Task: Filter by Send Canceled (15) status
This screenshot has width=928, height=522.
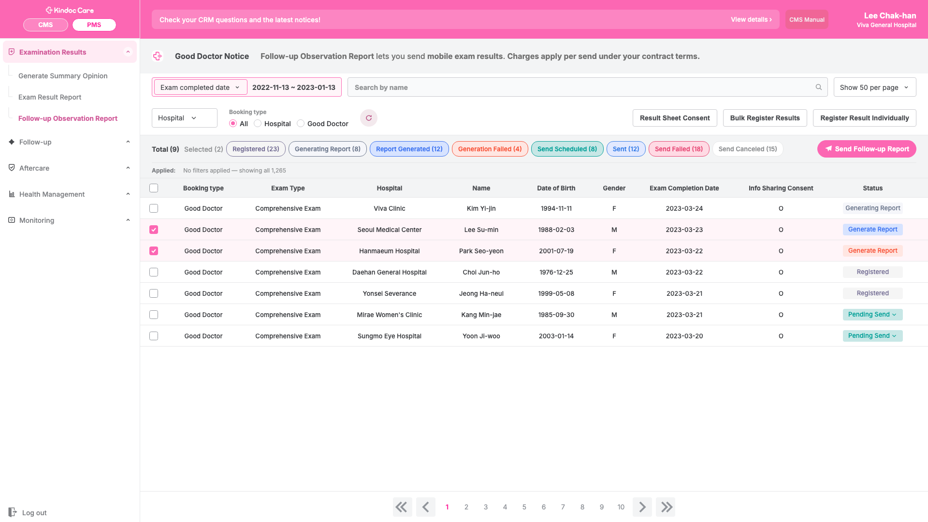Action: coord(748,149)
